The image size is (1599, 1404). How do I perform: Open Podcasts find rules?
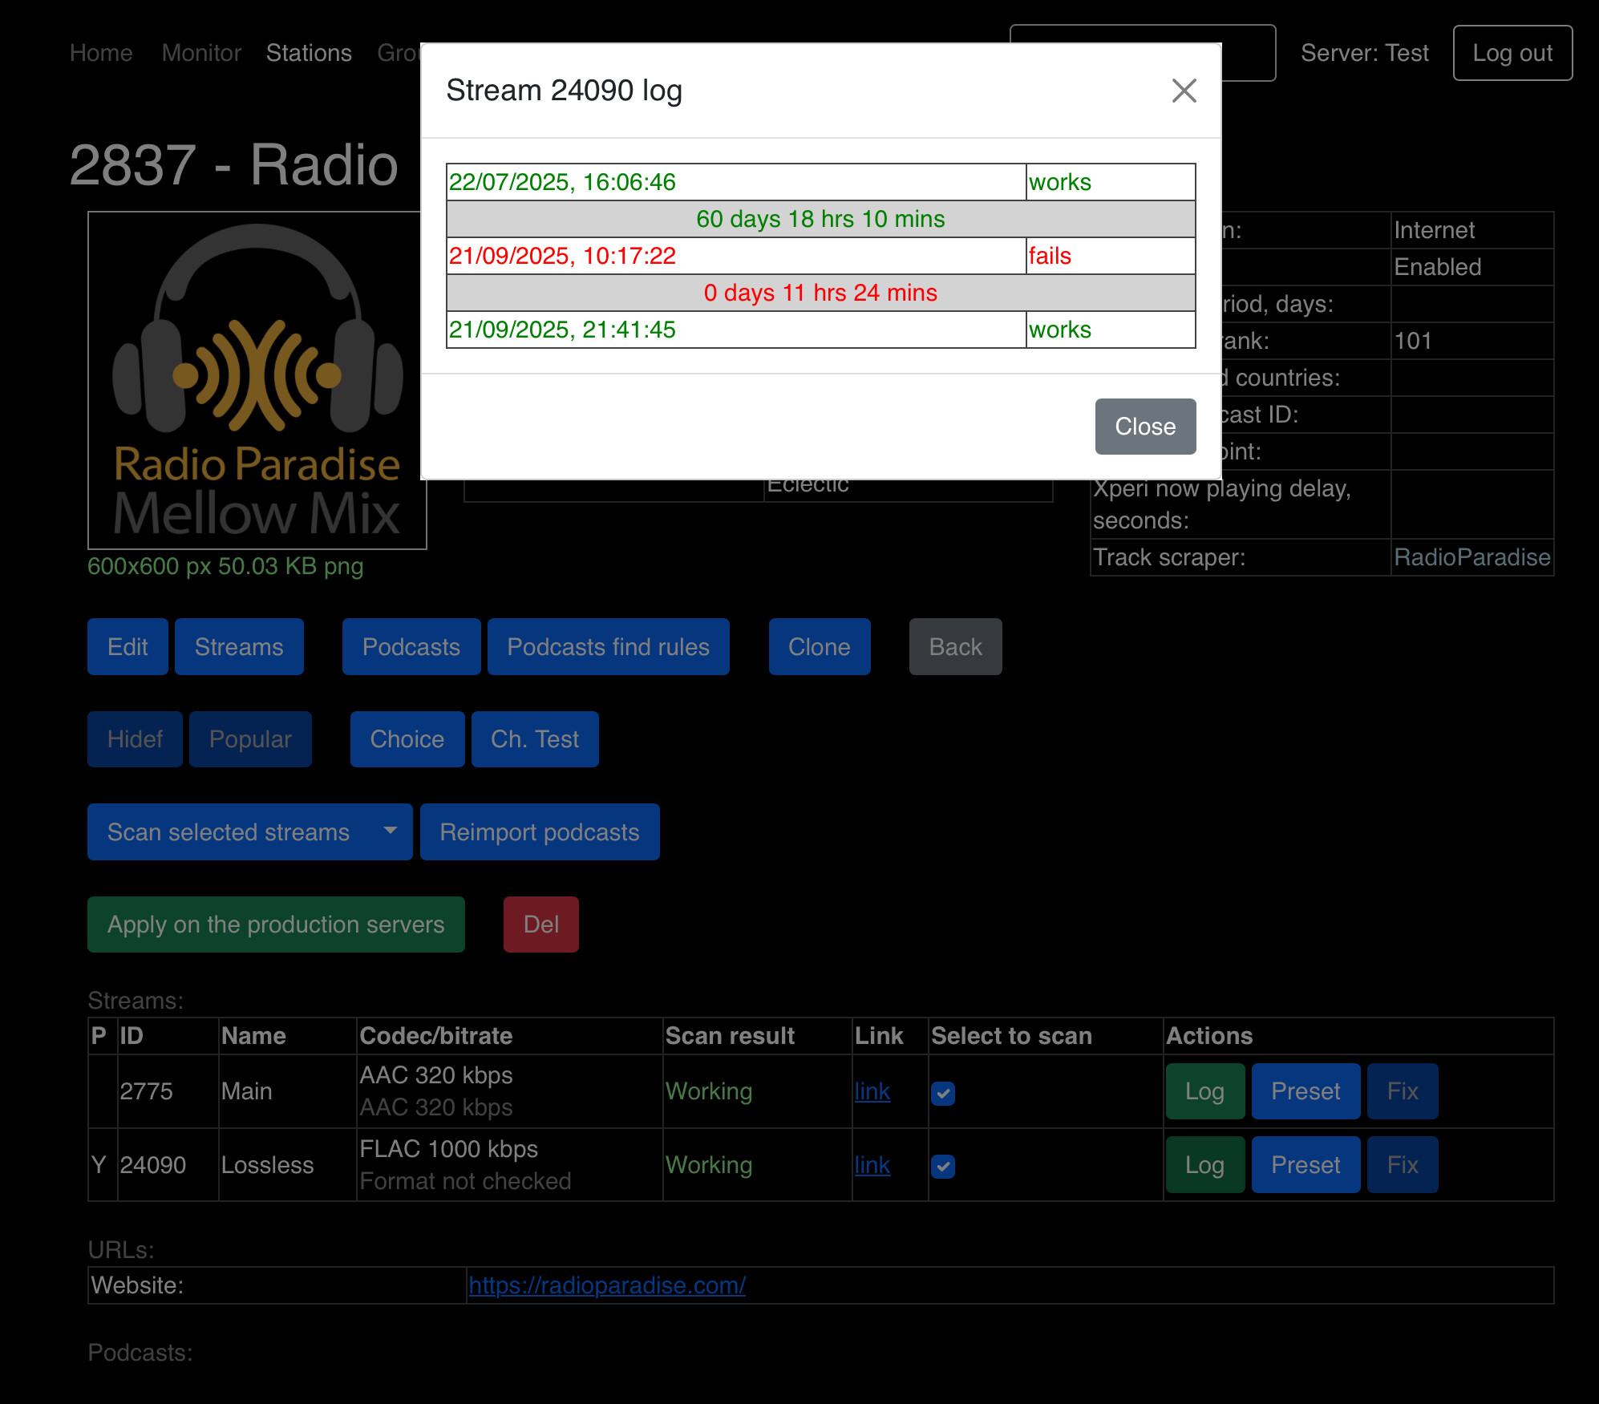608,647
